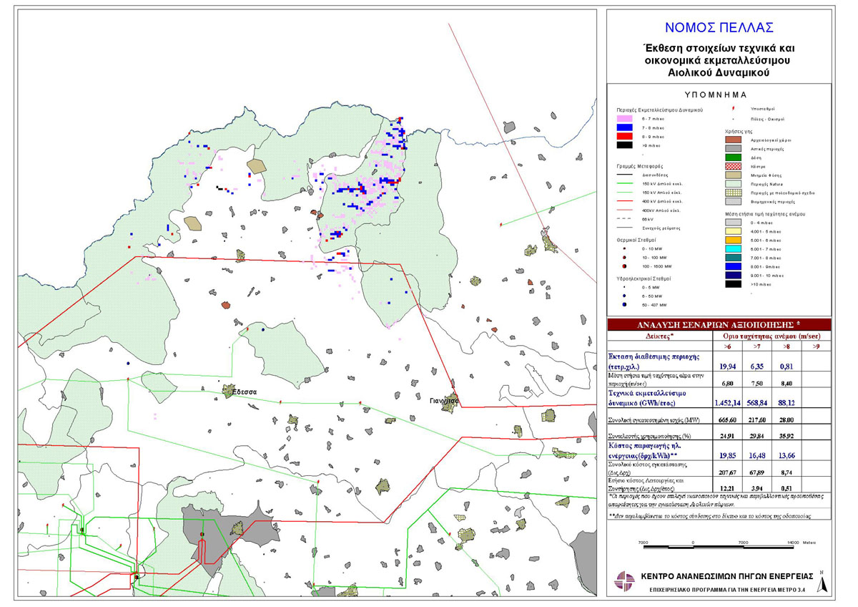
Task: Click the >7 wind speed column header
Action: [756, 347]
